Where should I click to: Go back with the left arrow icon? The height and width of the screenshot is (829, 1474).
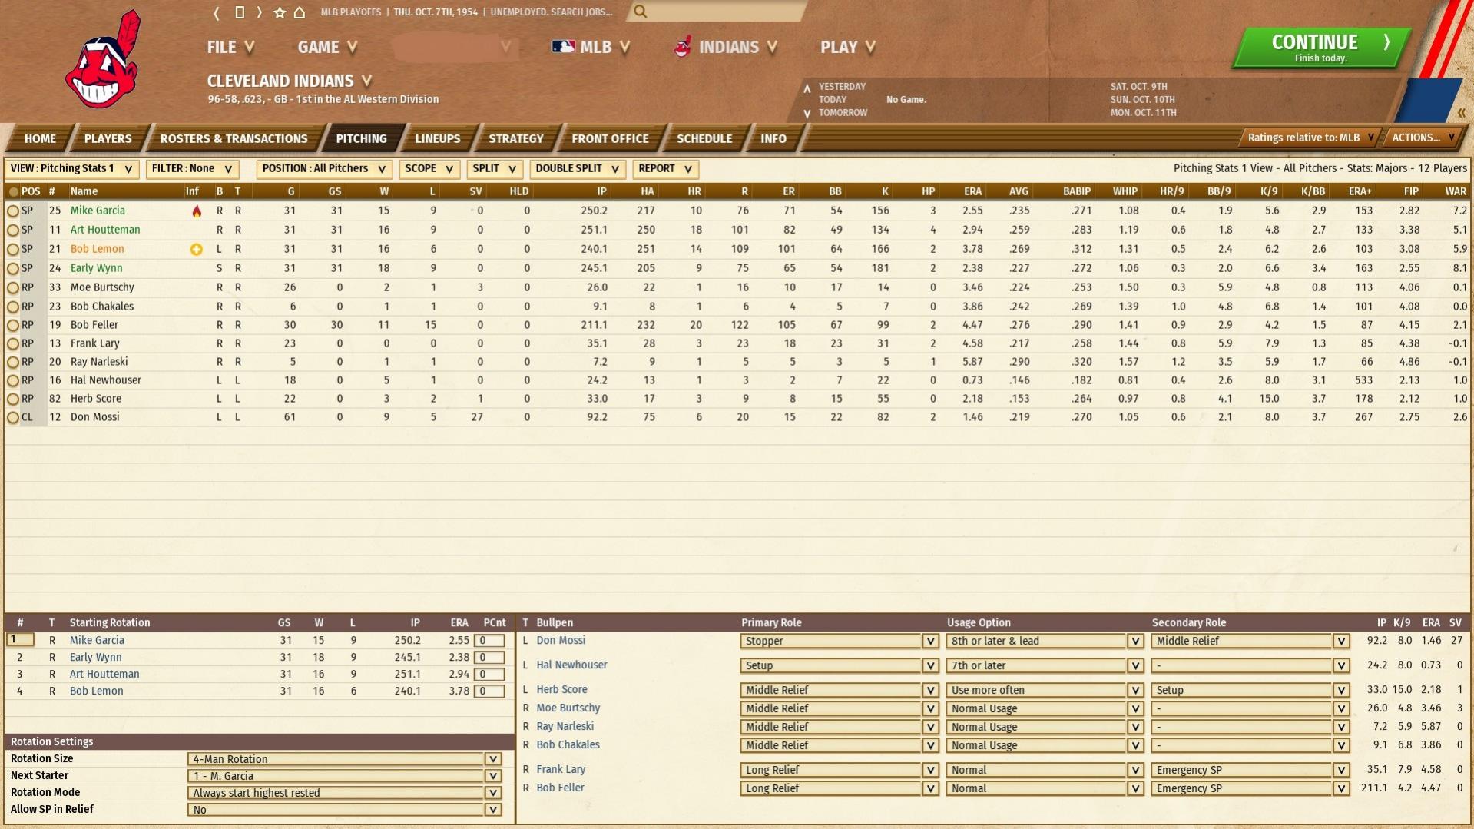click(217, 12)
